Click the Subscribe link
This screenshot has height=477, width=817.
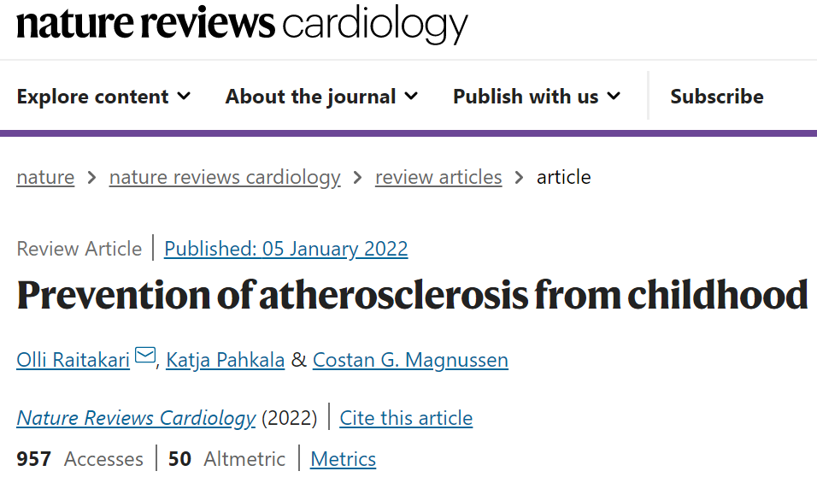717,97
